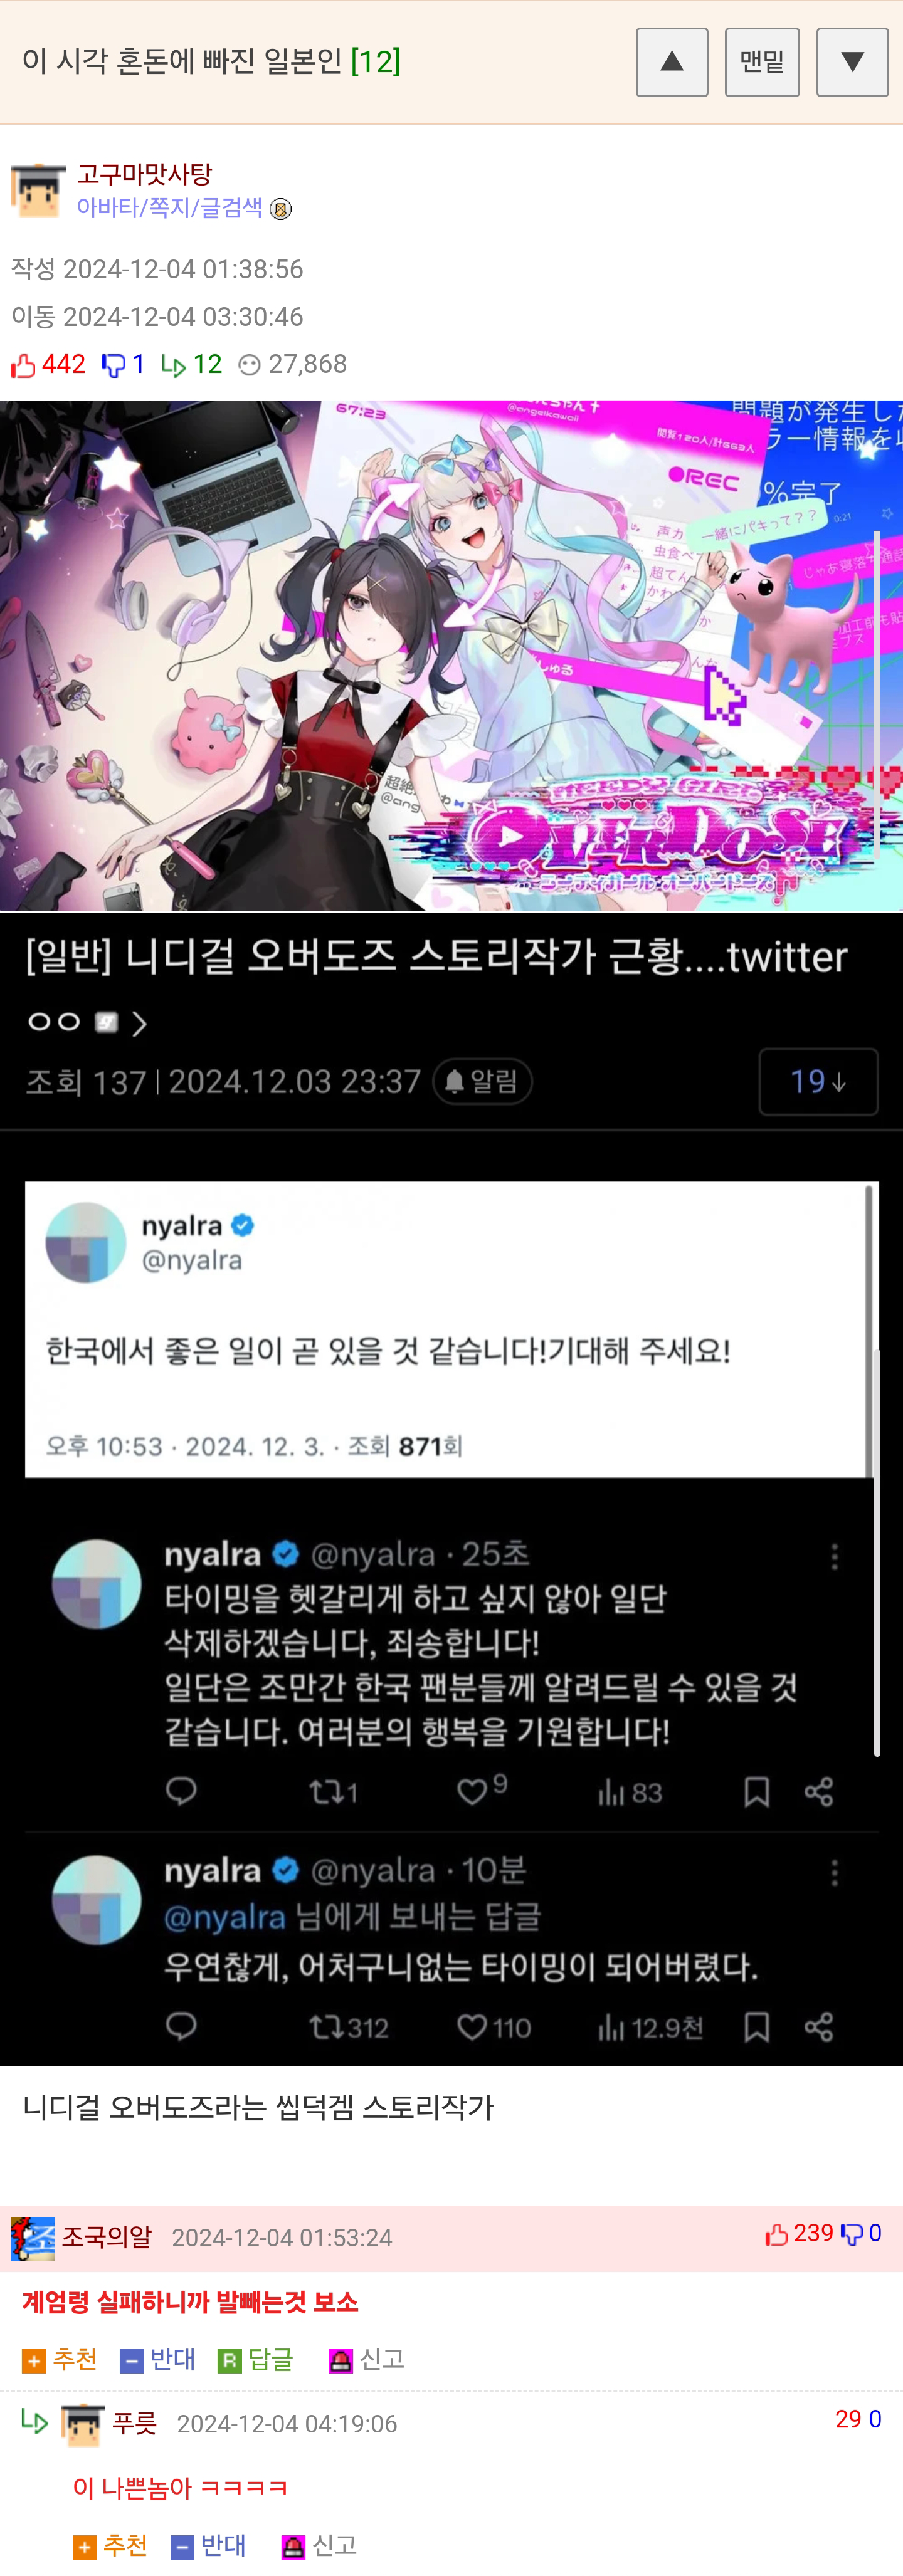Report 푸릇's reply using 신고
The height and width of the screenshot is (2576, 903).
coord(319,2545)
